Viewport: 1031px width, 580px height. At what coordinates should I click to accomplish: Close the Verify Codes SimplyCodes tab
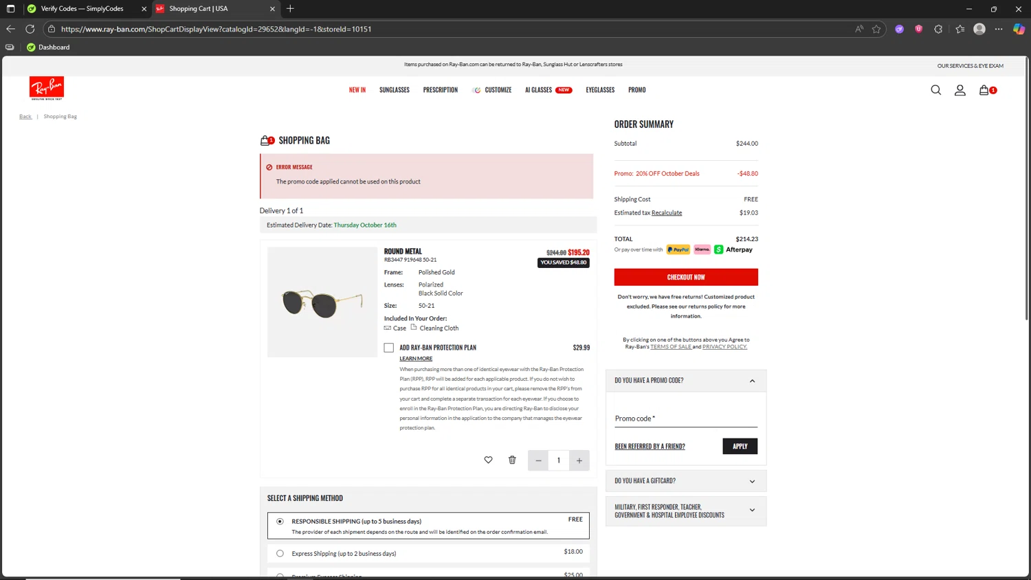click(x=144, y=9)
